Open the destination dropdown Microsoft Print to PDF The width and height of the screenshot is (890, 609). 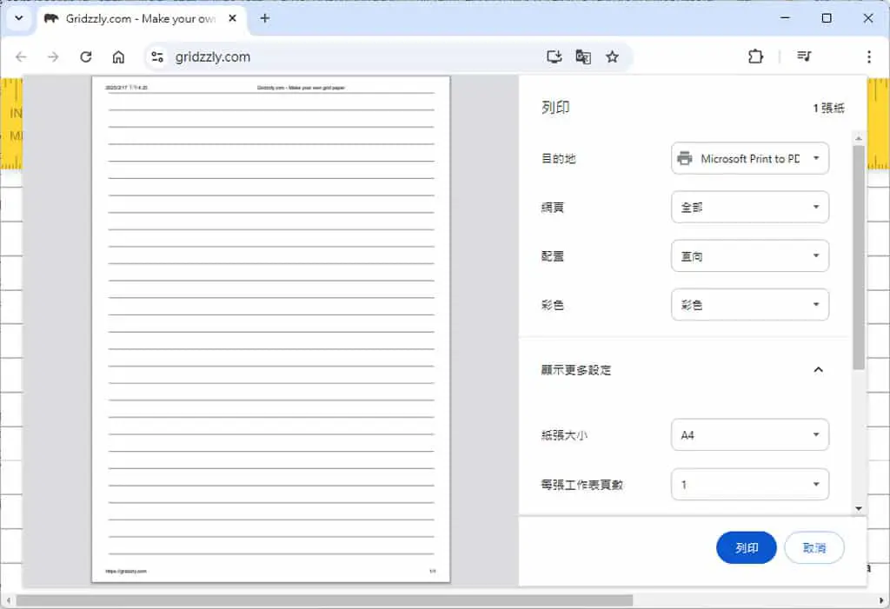[750, 158]
